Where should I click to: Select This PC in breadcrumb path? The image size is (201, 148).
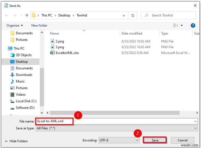click(x=47, y=15)
